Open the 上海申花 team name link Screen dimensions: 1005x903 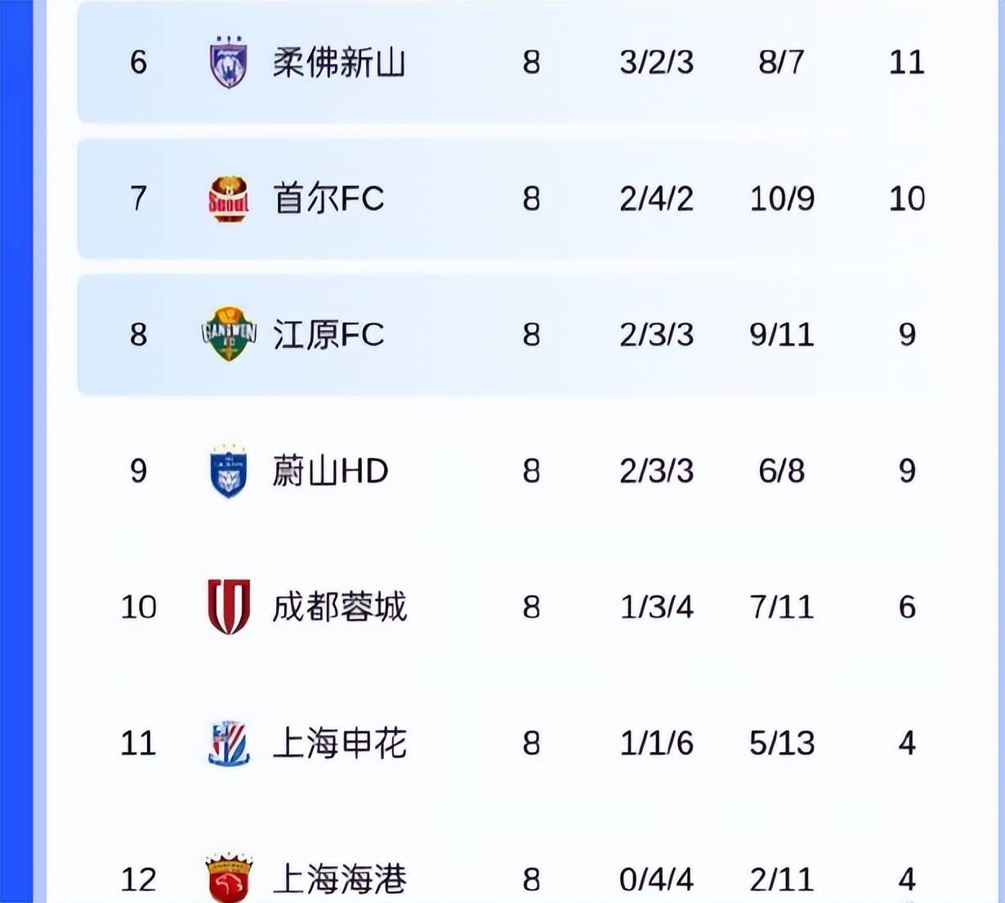pos(339,743)
